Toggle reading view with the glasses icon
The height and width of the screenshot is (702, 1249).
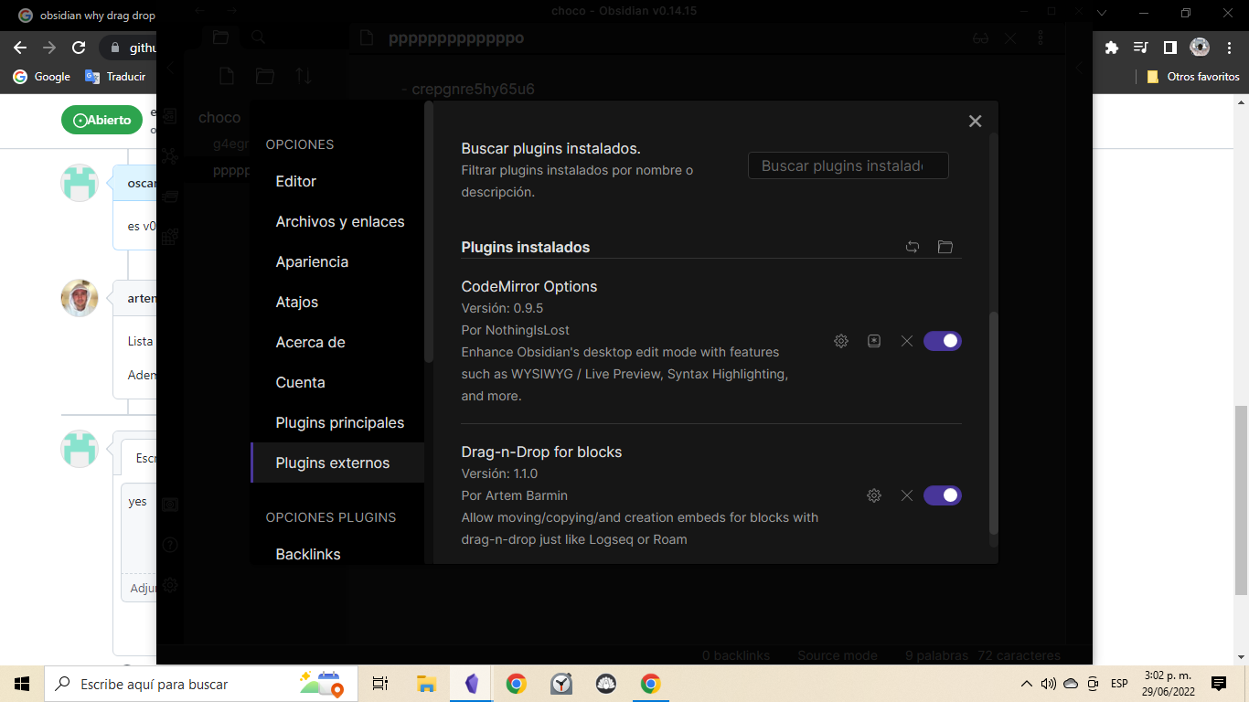point(980,37)
